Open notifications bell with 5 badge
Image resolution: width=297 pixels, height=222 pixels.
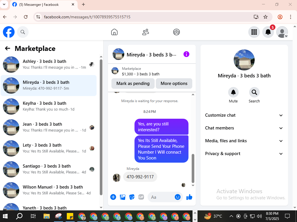[x=268, y=32]
